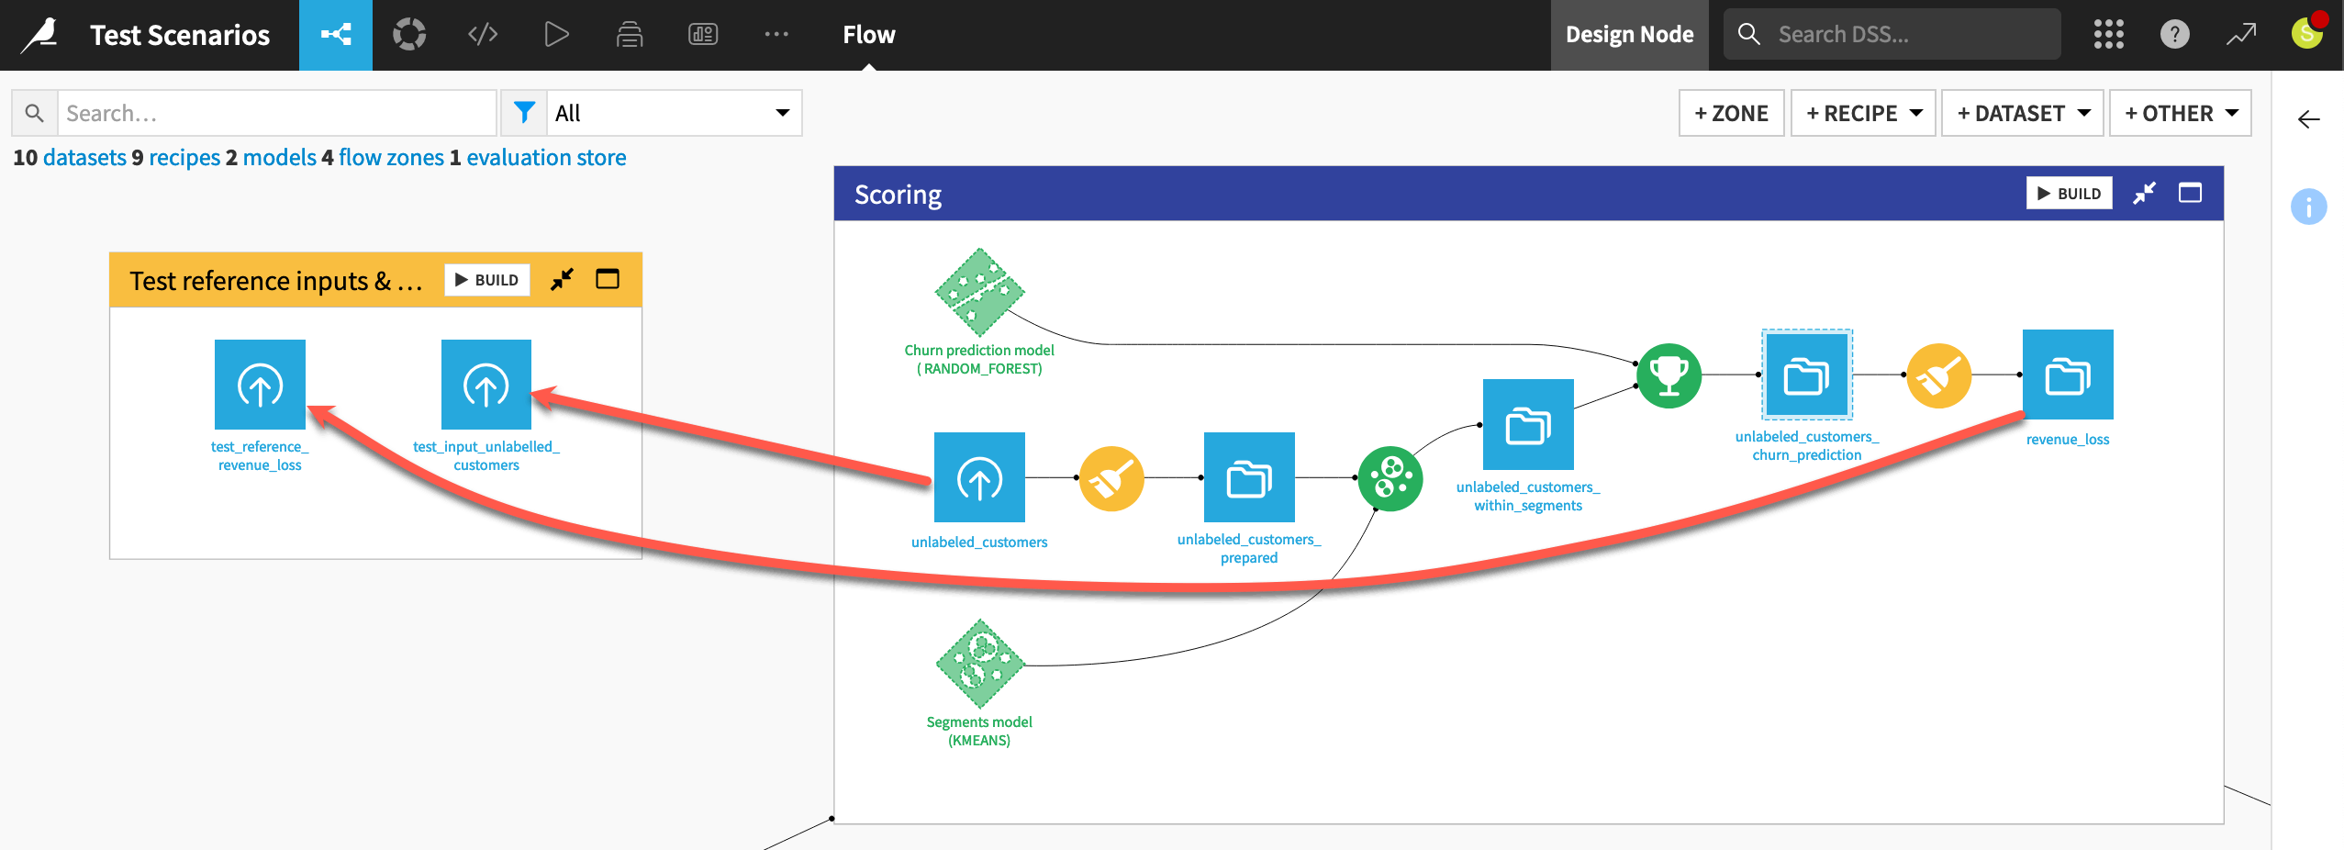Collapse the Scoring zone

point(2145,194)
